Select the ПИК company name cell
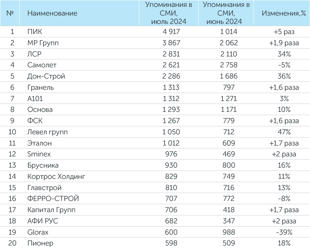310x252 pixels. 35,31
